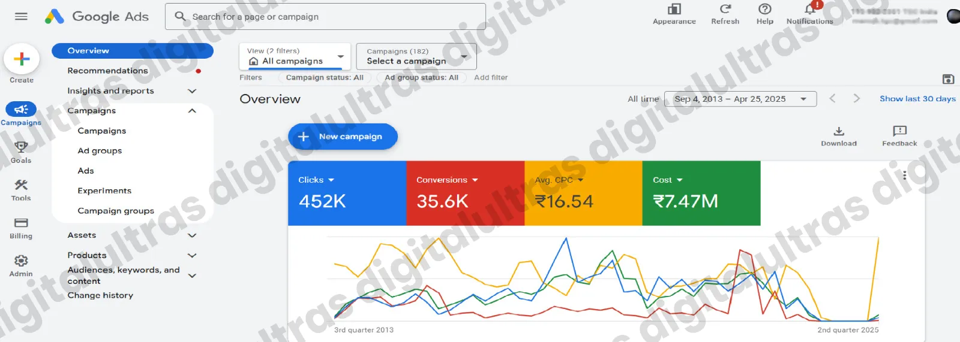Select Ad groups in the sidebar
The image size is (960, 342).
point(100,151)
